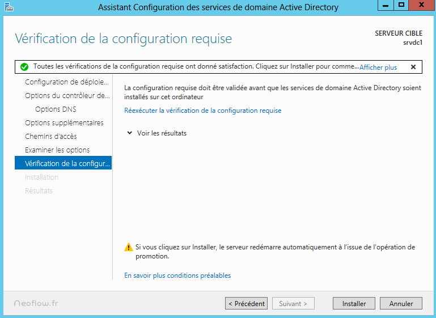The height and width of the screenshot is (318, 436).
Task: Go back with the Précédent button
Action: coord(246,303)
